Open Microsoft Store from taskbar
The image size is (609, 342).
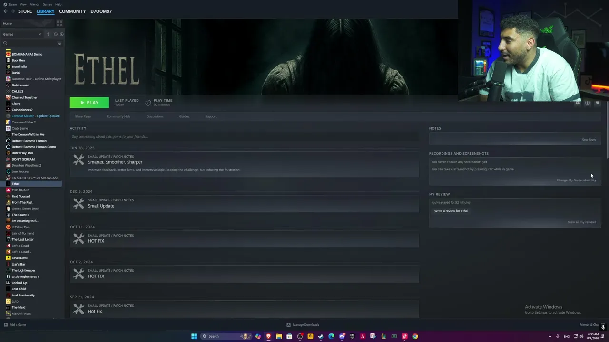[289, 336]
